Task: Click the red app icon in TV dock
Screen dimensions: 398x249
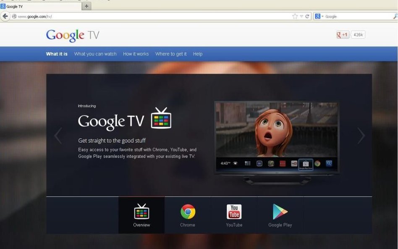Action: (283, 163)
